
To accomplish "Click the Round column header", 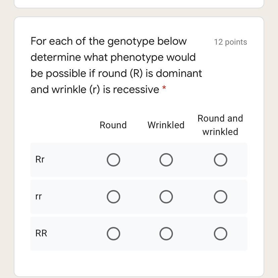I will click(x=113, y=125).
